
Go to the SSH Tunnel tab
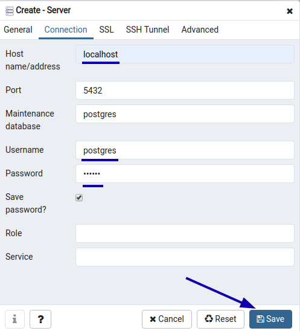[x=147, y=30]
